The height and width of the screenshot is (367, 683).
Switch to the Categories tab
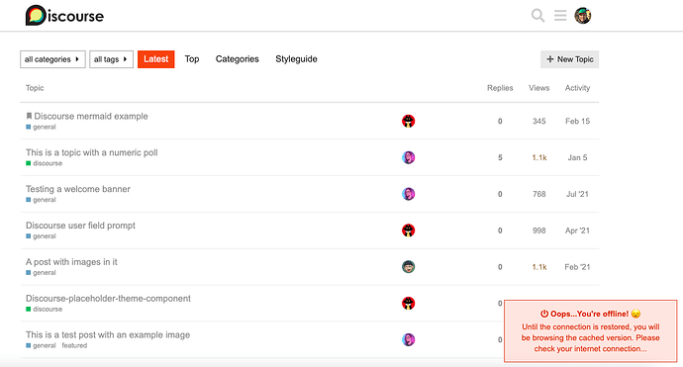coord(237,59)
